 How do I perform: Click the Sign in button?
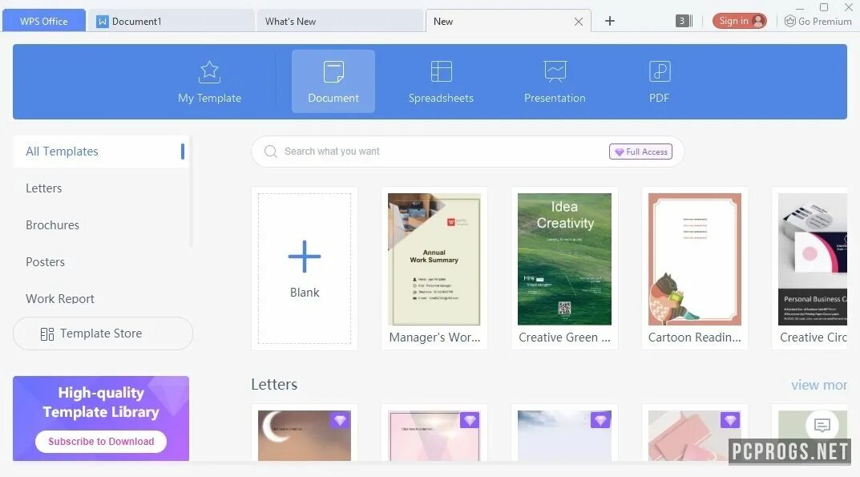(x=739, y=22)
